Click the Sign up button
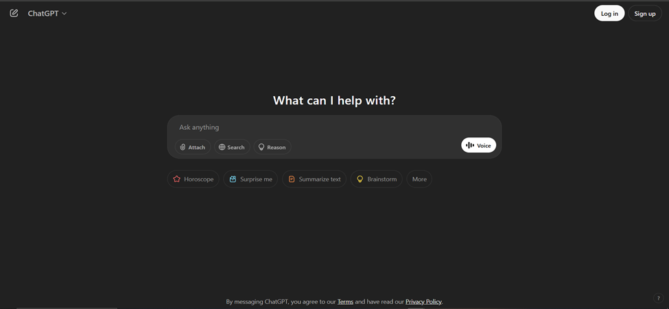 (x=645, y=13)
